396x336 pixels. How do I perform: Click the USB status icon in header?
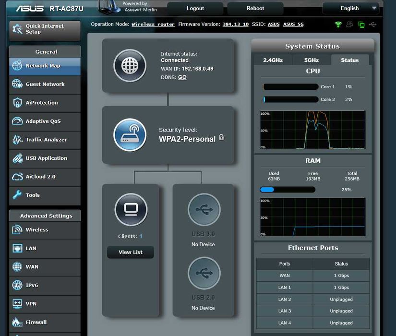[373, 24]
